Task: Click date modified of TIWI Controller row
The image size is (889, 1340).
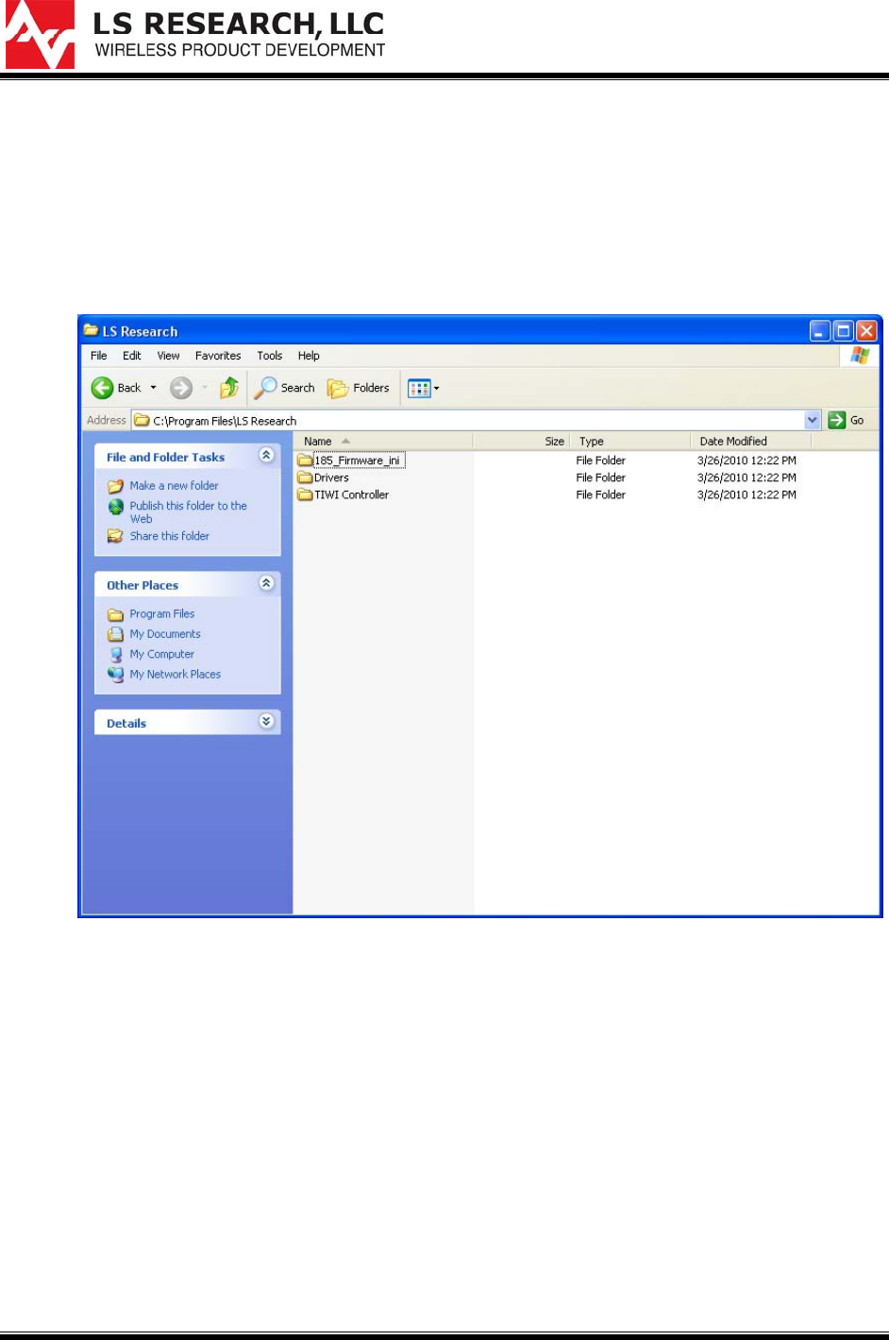Action: tap(746, 494)
